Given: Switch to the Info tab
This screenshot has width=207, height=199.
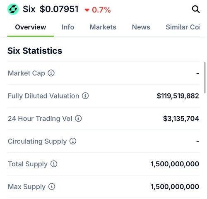Looking at the screenshot, I should [x=68, y=27].
